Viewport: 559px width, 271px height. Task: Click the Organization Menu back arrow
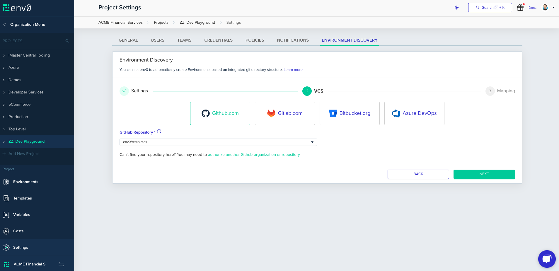[x=5, y=25]
